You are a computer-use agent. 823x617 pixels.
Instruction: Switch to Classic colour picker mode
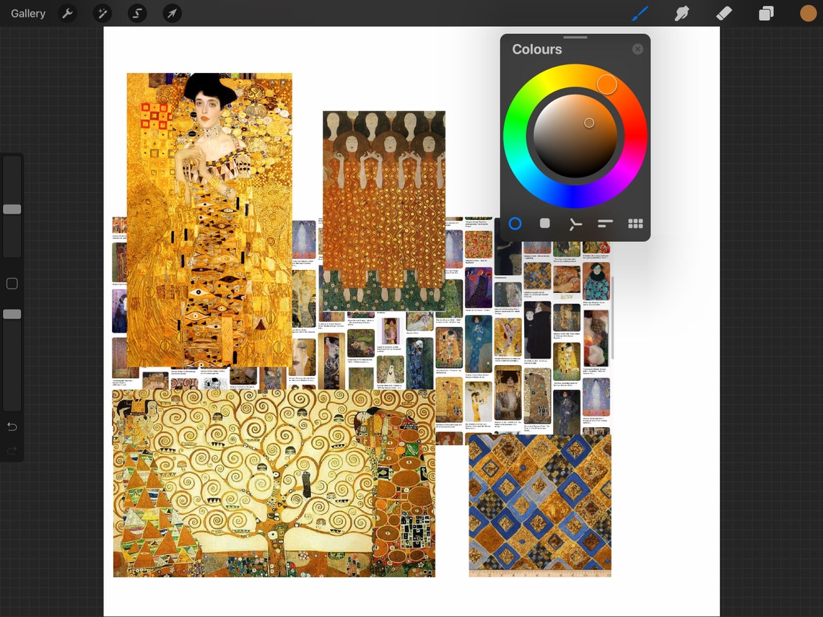(544, 224)
